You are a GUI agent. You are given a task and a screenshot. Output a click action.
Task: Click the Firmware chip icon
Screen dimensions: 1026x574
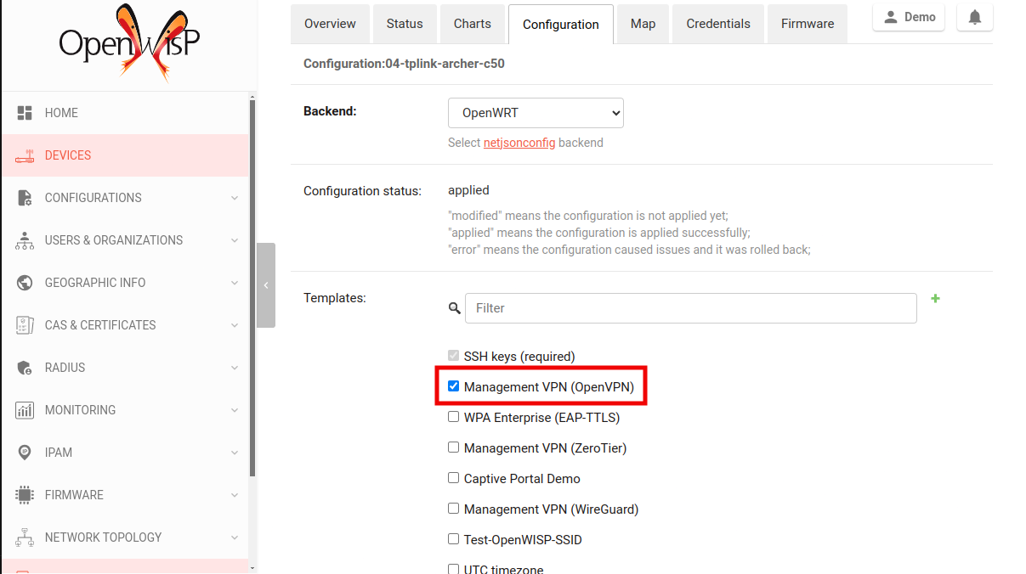(x=25, y=494)
